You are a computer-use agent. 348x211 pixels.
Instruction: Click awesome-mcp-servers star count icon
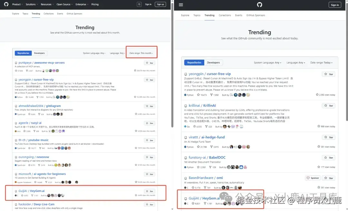point(16,71)
